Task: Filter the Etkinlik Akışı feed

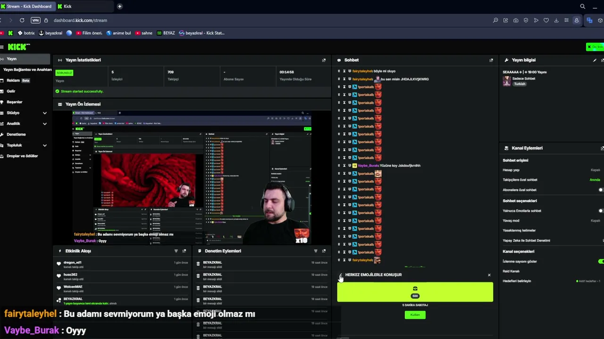Action: [176, 251]
